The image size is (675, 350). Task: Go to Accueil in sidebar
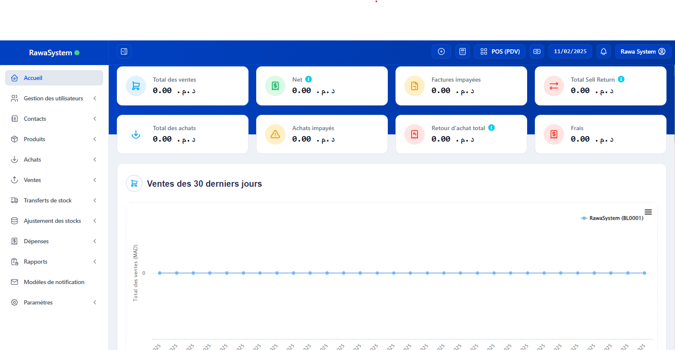(54, 78)
